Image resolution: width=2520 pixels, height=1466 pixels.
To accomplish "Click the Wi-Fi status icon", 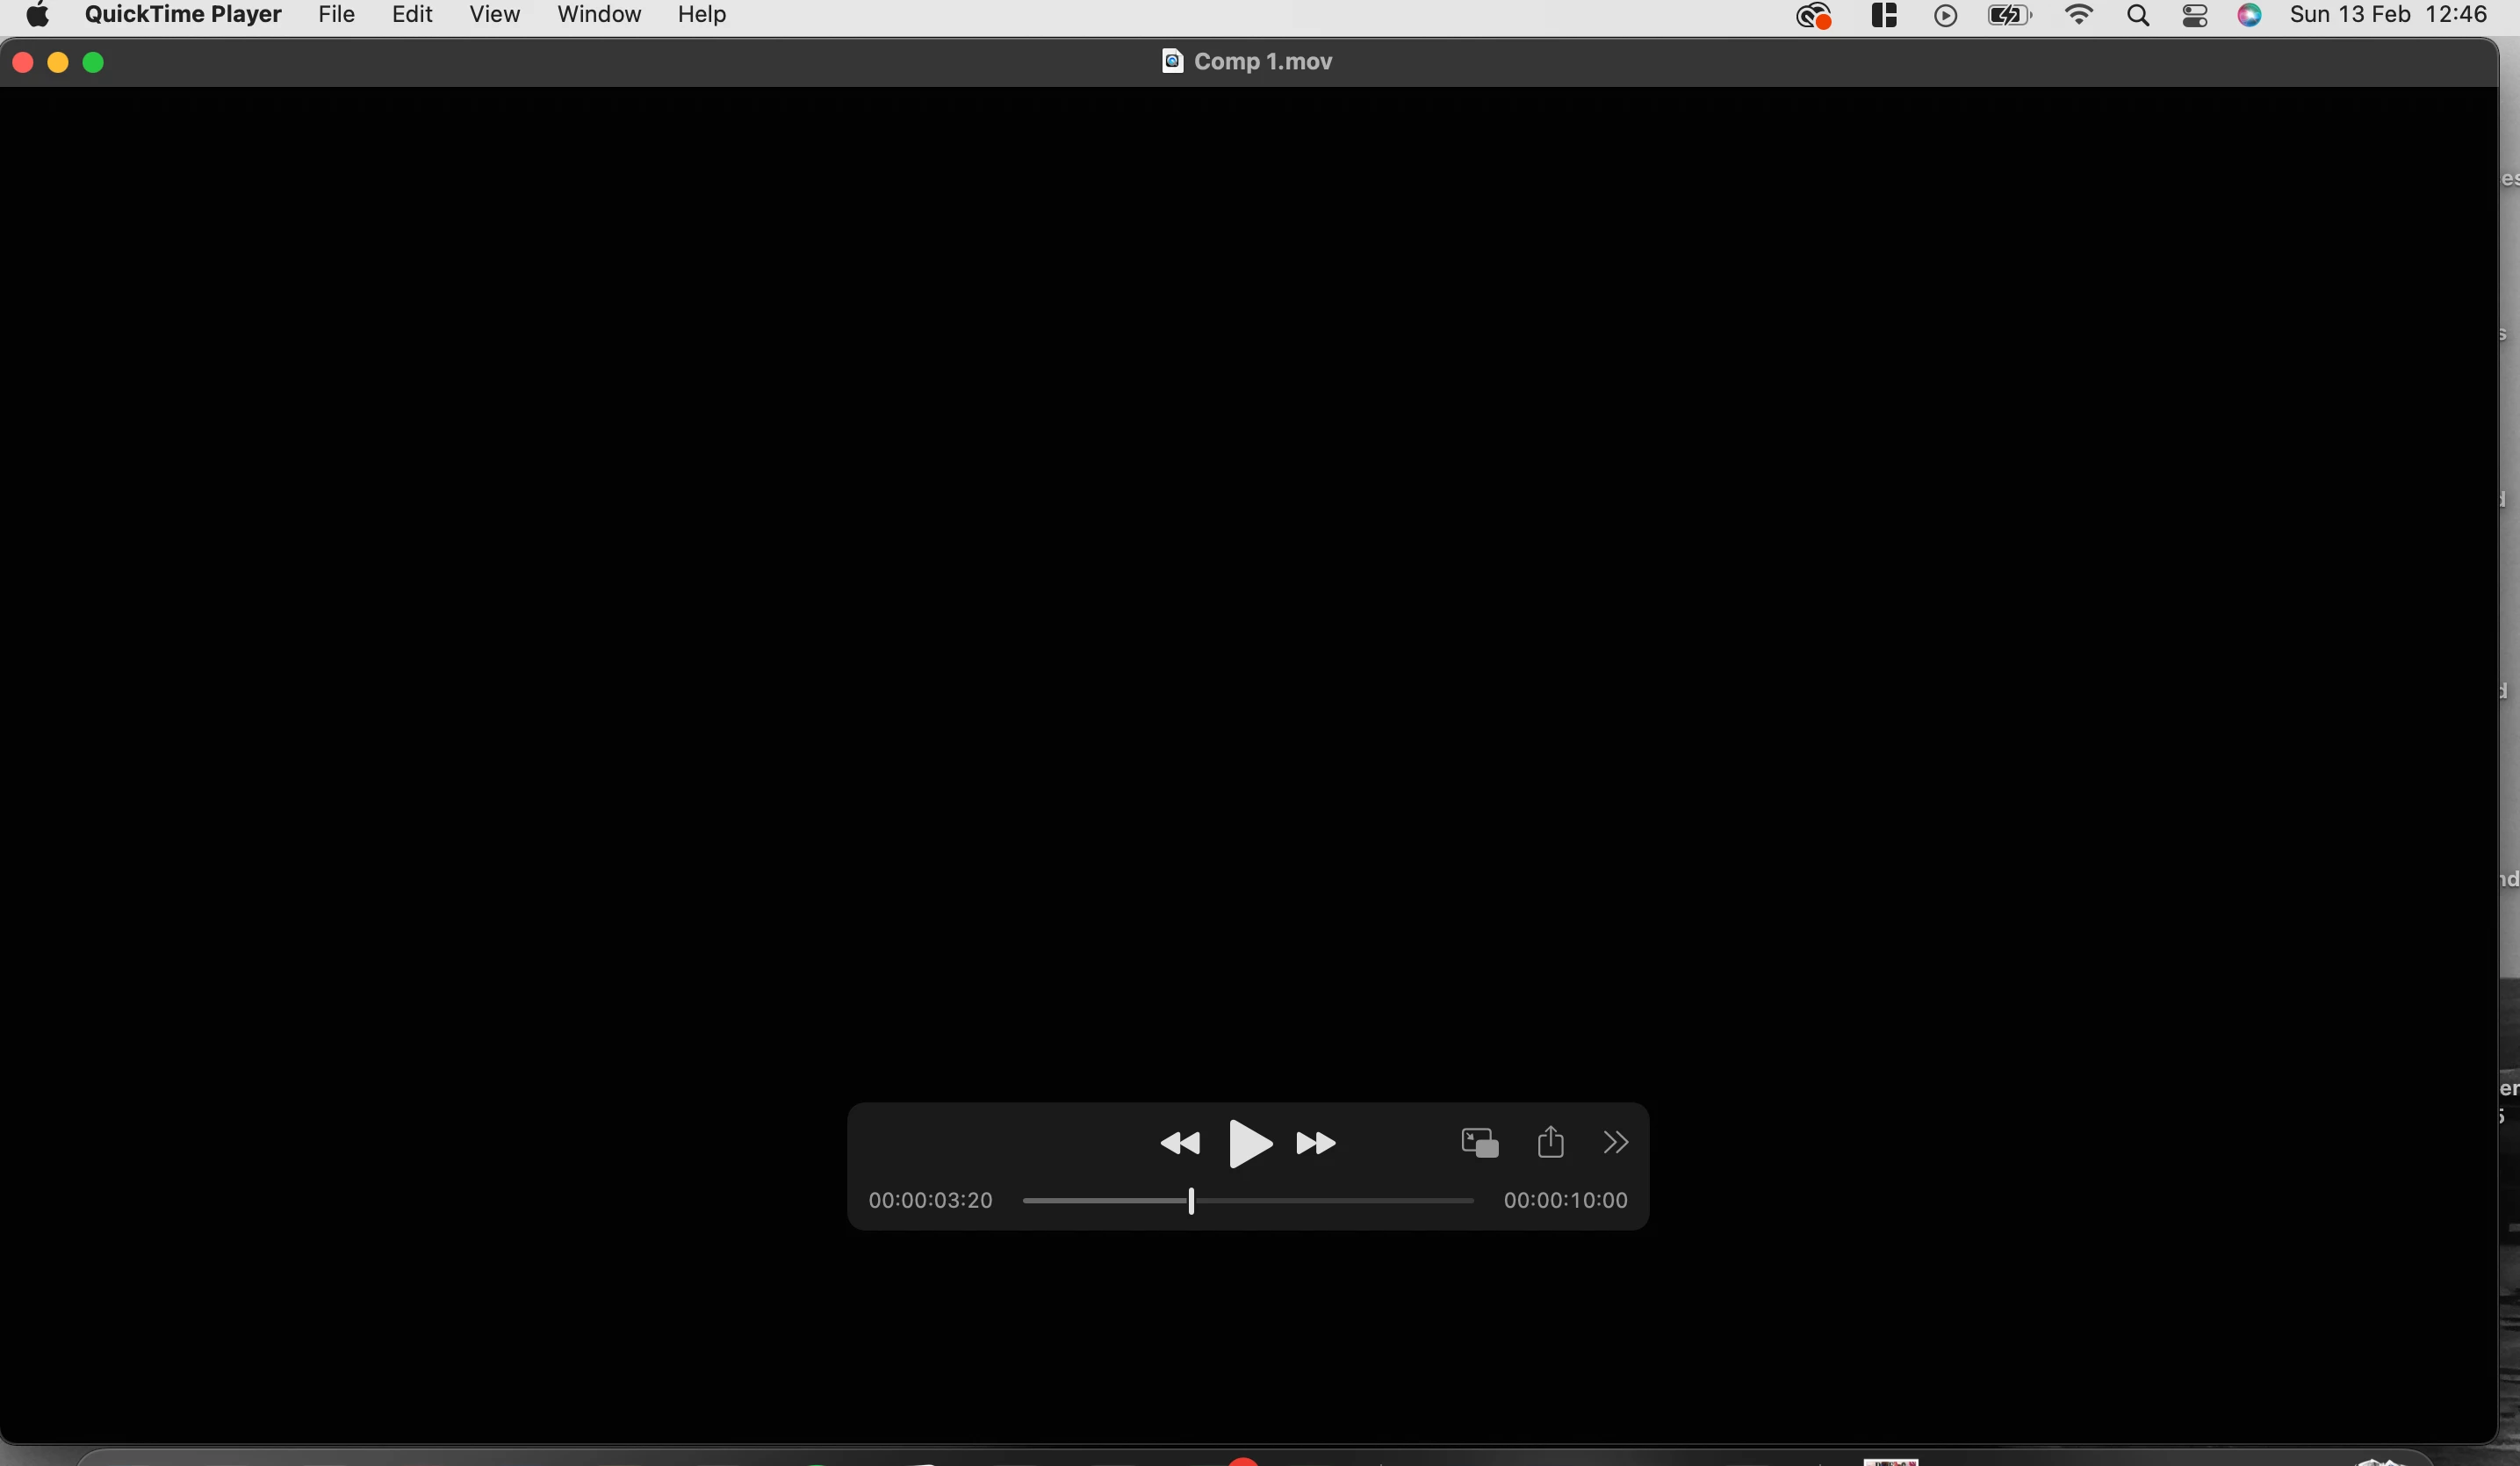I will click(x=2079, y=15).
